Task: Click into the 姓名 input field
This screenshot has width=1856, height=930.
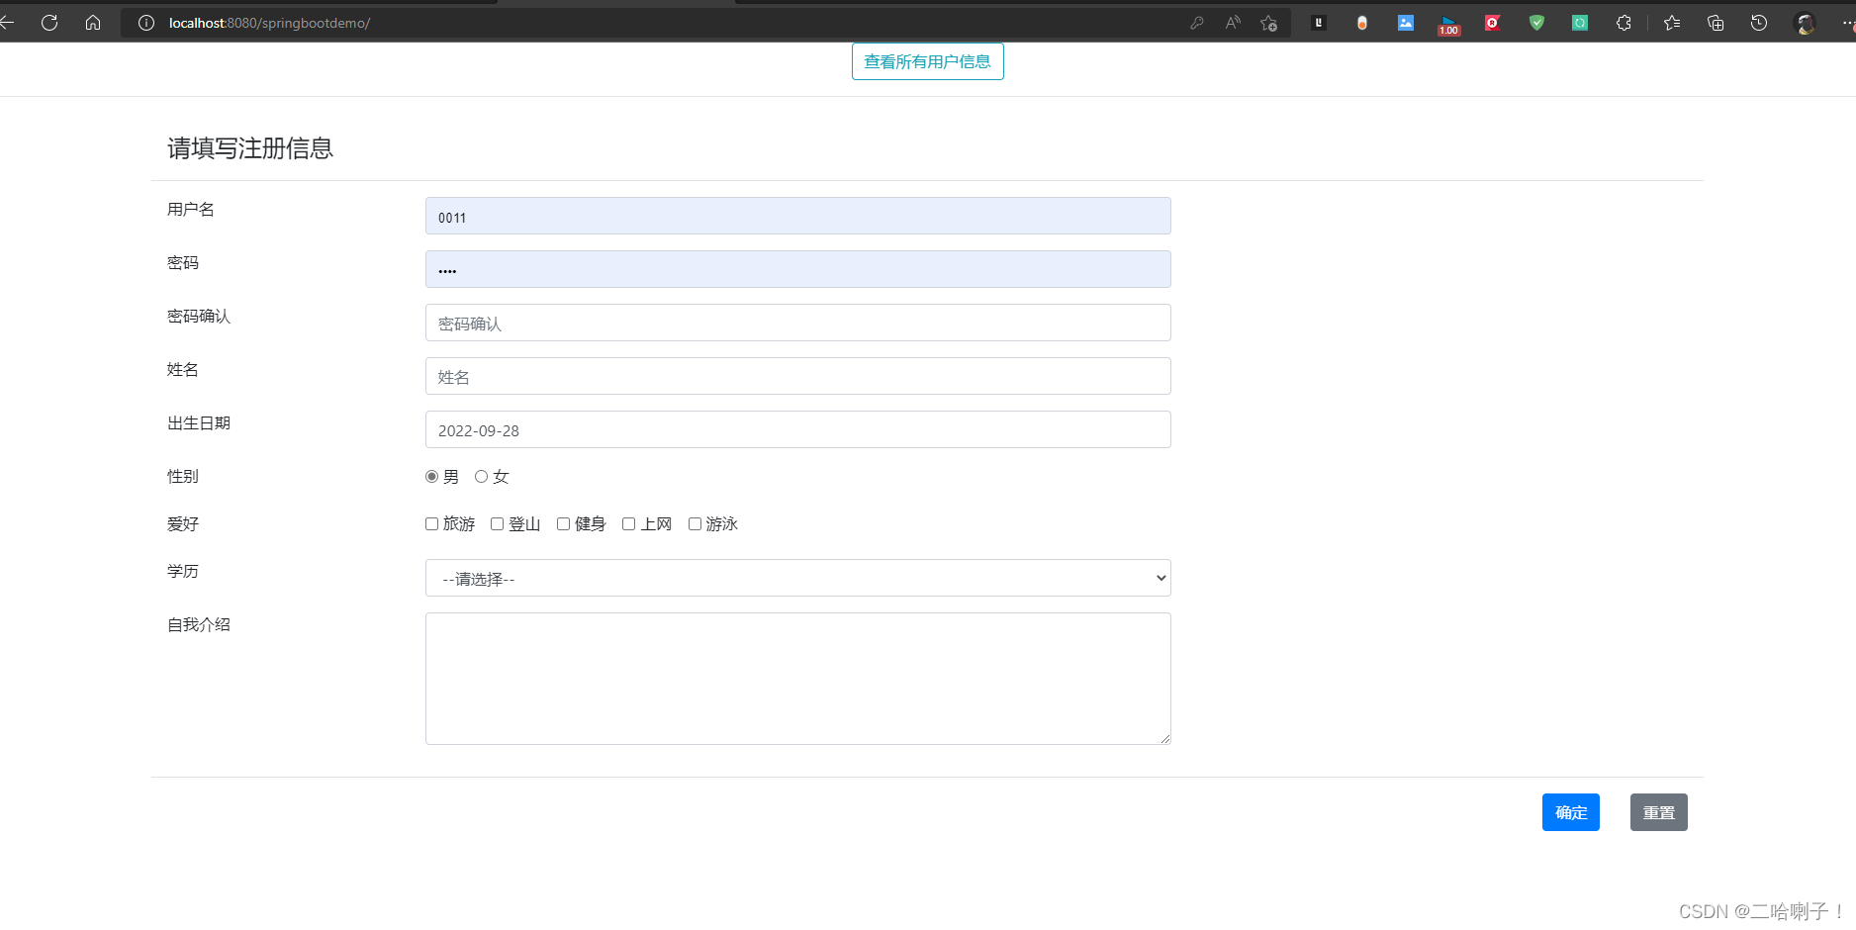Action: click(798, 376)
